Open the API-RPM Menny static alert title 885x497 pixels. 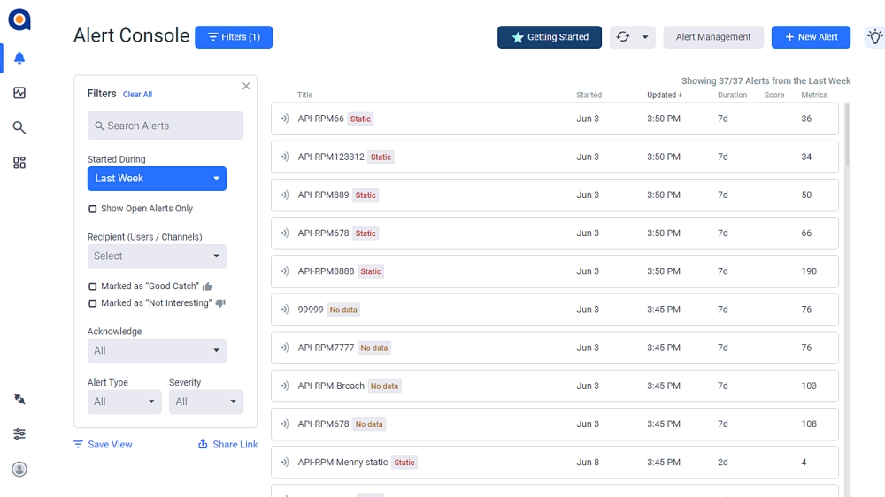tap(342, 462)
